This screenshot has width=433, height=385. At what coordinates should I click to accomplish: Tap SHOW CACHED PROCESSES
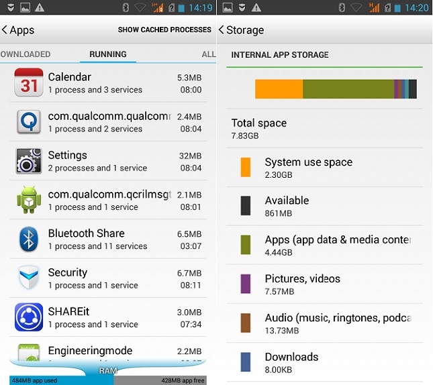164,30
